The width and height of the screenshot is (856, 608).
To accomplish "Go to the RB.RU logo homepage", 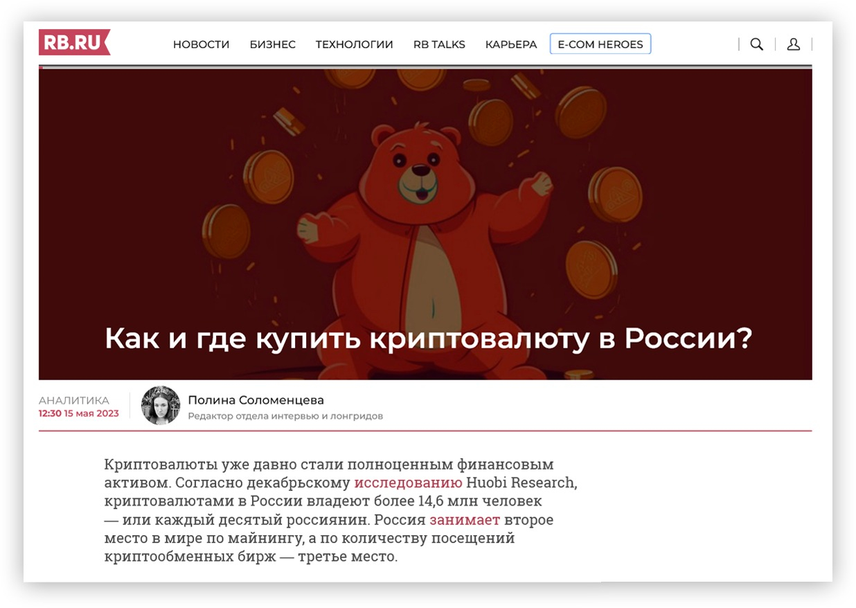I will pos(74,43).
